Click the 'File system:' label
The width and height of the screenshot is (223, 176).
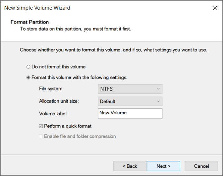(x=51, y=89)
